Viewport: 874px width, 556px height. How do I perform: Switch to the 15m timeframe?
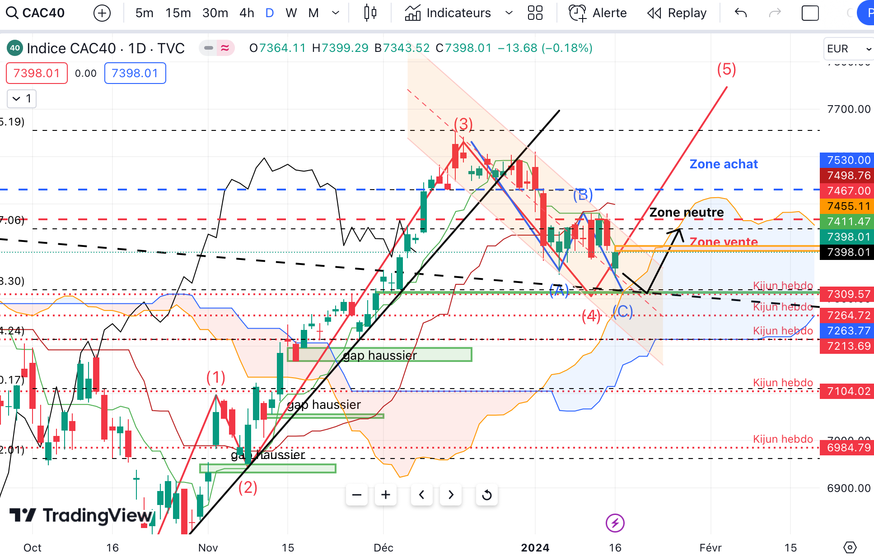178,13
